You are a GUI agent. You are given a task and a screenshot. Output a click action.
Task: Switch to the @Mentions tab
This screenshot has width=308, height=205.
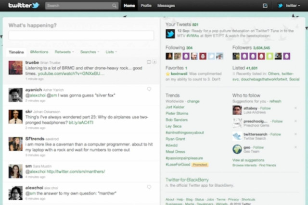tap(39, 52)
